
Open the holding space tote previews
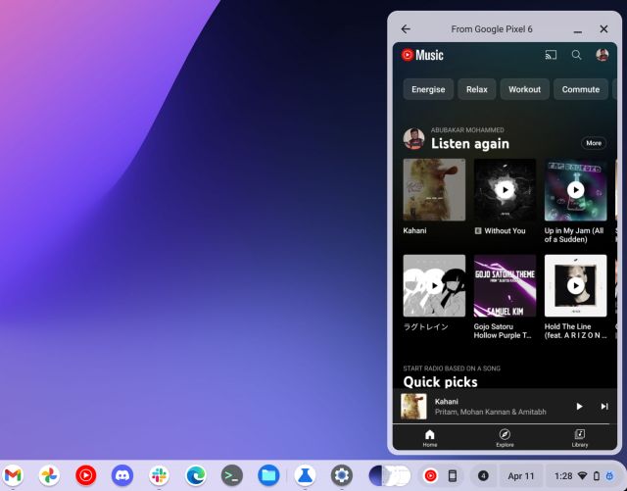point(390,475)
